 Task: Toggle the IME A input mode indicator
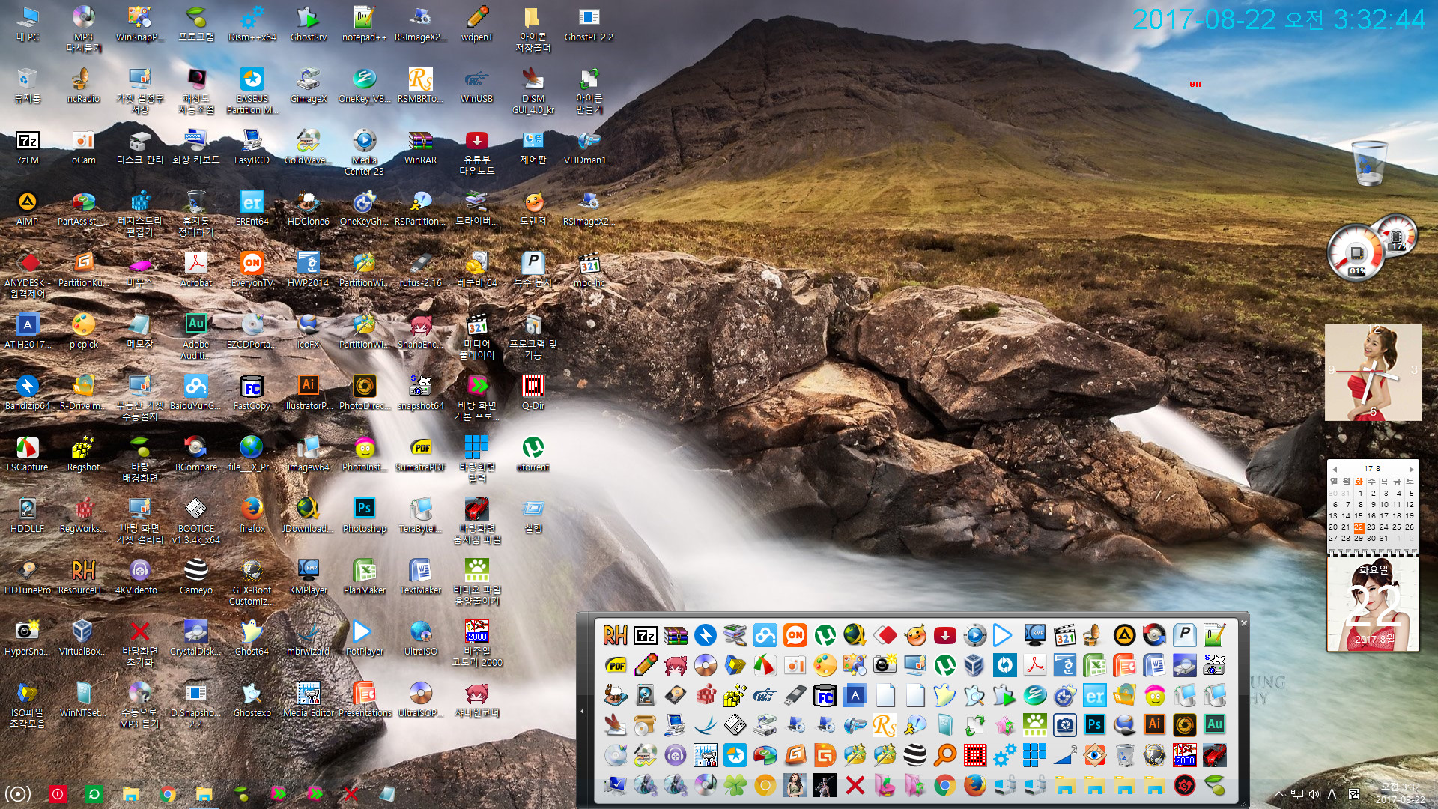1332,794
